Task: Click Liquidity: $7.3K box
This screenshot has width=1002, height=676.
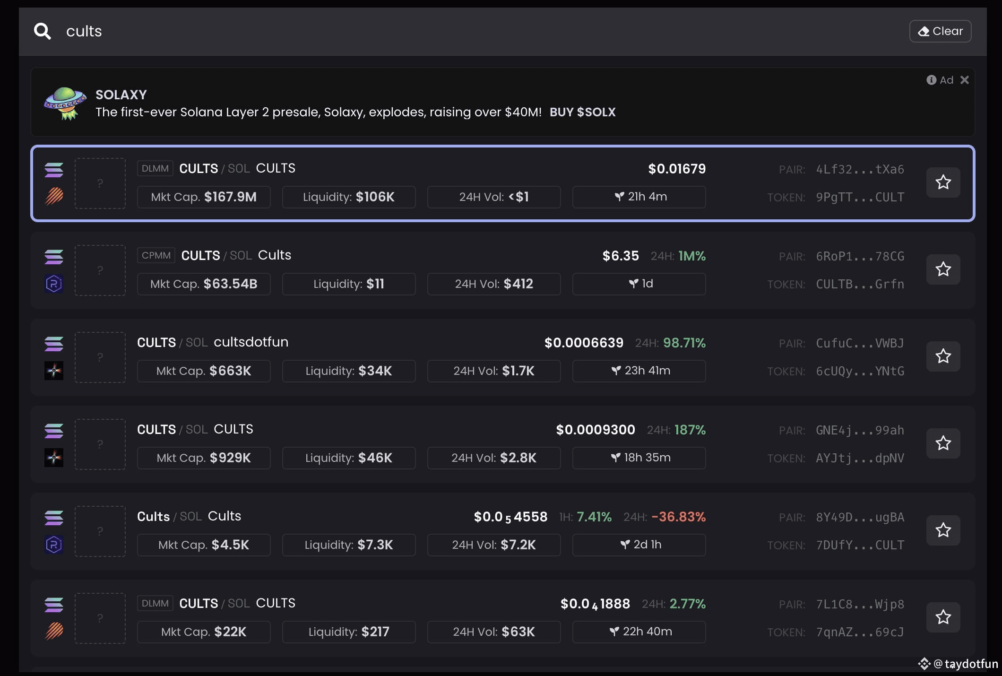Action: (349, 545)
